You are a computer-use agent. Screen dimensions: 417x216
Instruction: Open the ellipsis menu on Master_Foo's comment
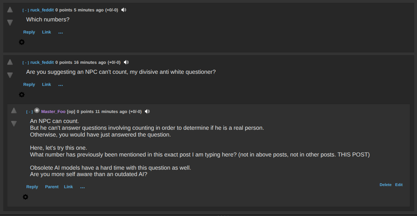coord(82,187)
